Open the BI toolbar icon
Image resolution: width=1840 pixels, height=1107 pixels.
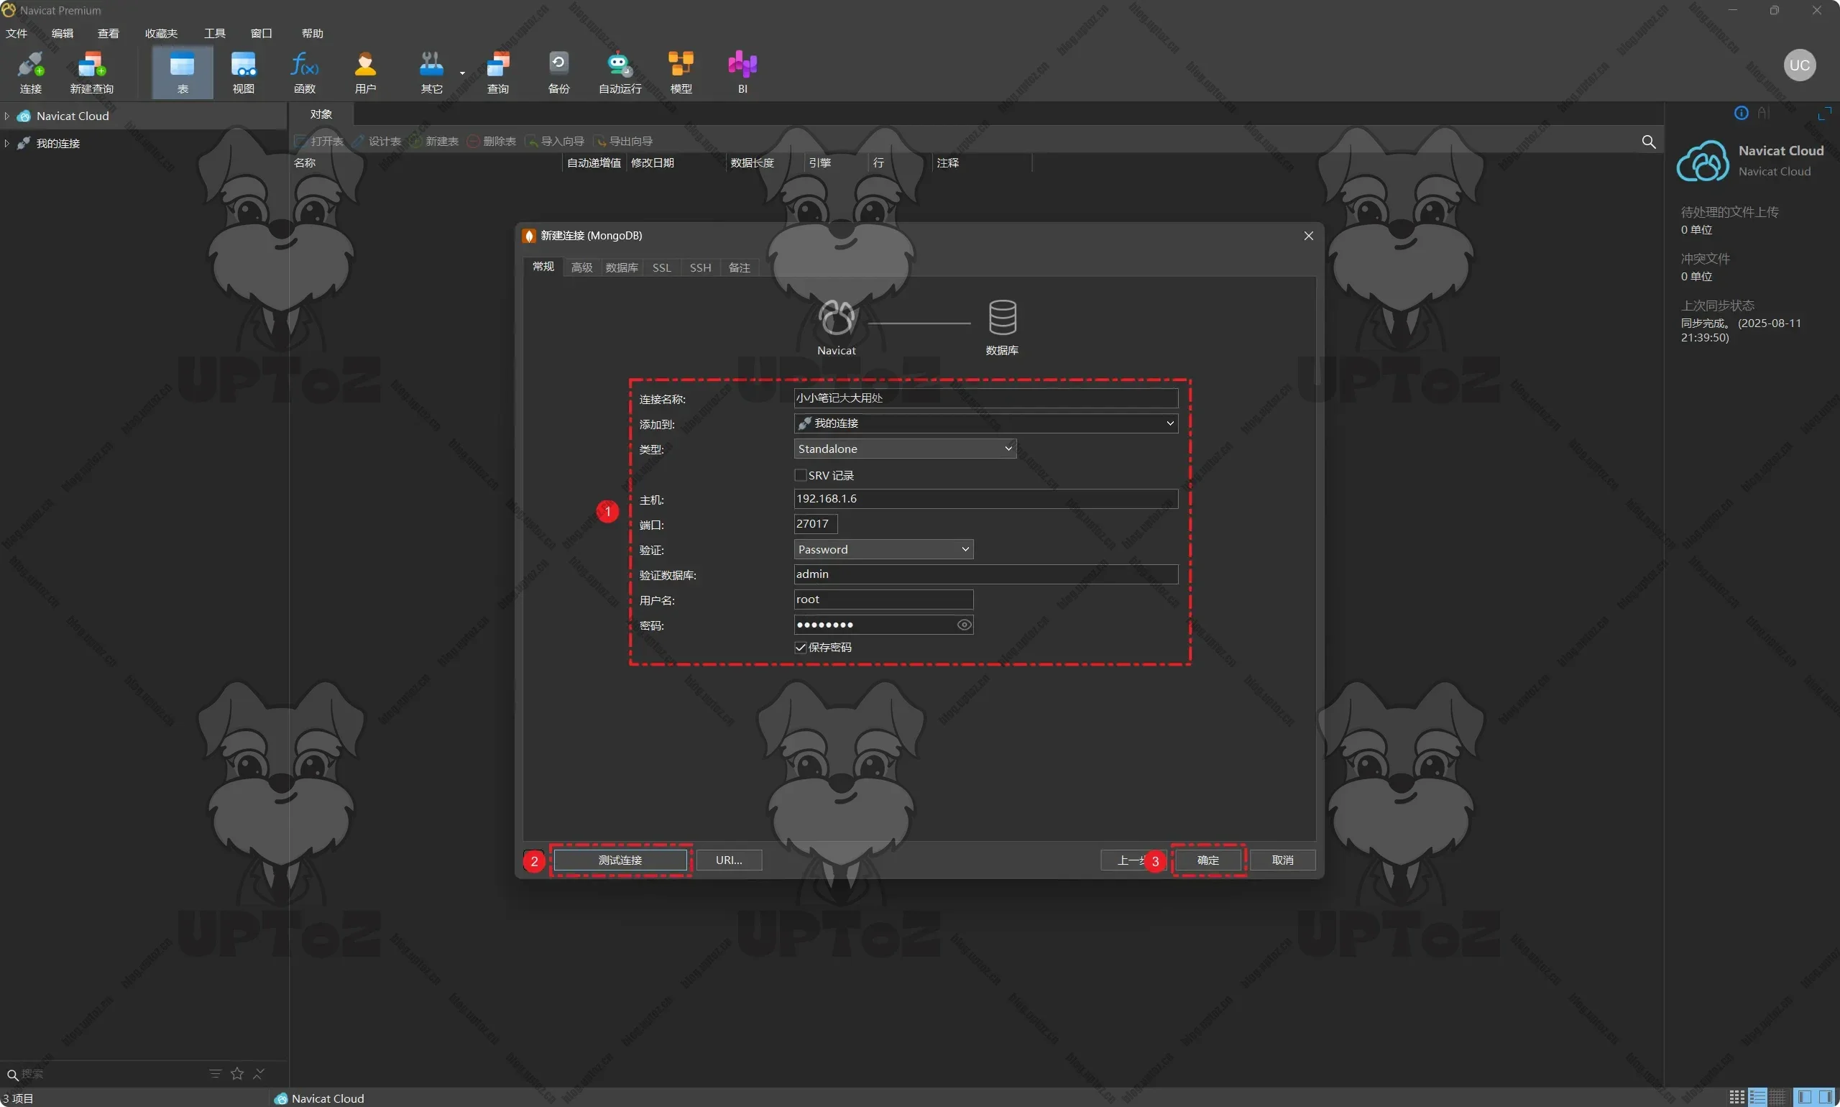coord(742,73)
